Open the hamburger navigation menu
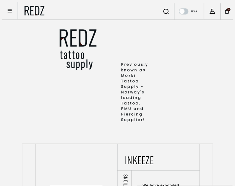235x186 pixels. 10,11
